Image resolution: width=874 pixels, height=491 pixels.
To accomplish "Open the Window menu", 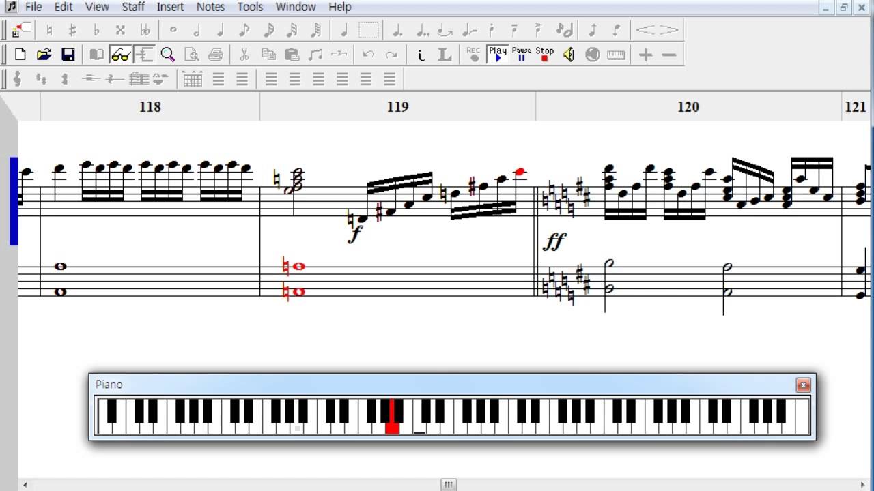I will point(296,7).
